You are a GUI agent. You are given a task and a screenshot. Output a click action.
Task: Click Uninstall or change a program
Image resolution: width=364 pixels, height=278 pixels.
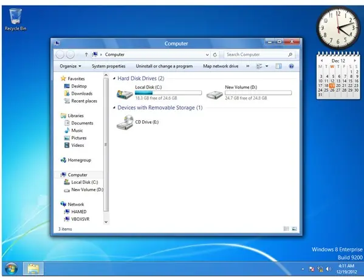(164, 66)
